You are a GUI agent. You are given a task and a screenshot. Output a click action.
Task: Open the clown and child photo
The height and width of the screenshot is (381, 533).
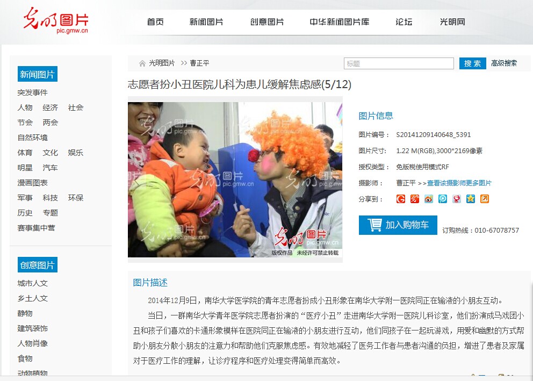(x=235, y=179)
